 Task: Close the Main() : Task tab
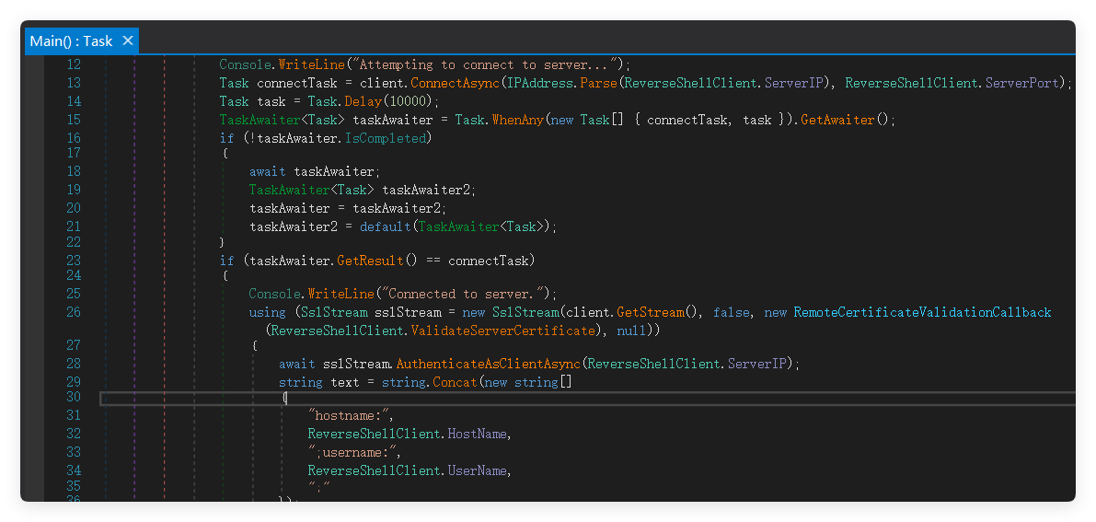coord(127,41)
